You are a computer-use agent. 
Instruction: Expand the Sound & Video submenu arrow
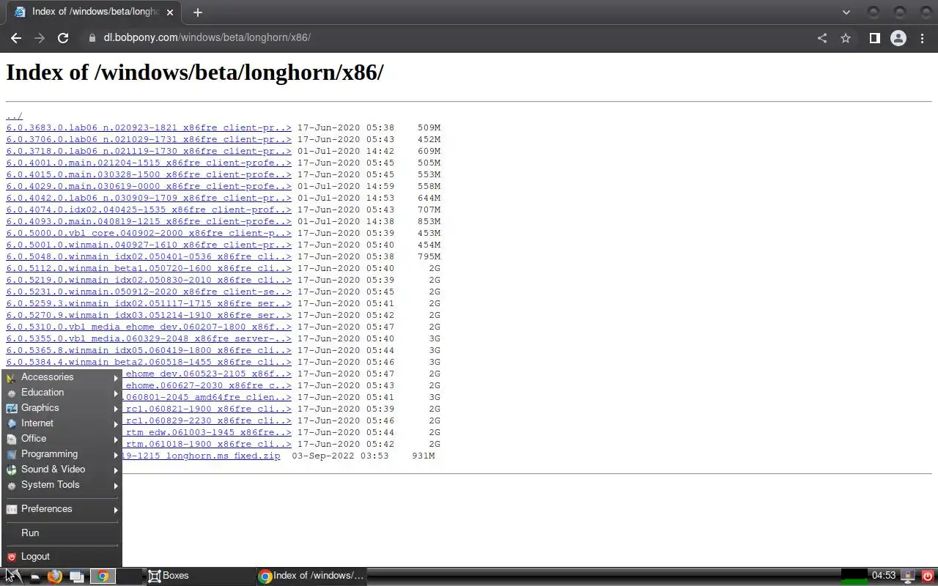(116, 470)
